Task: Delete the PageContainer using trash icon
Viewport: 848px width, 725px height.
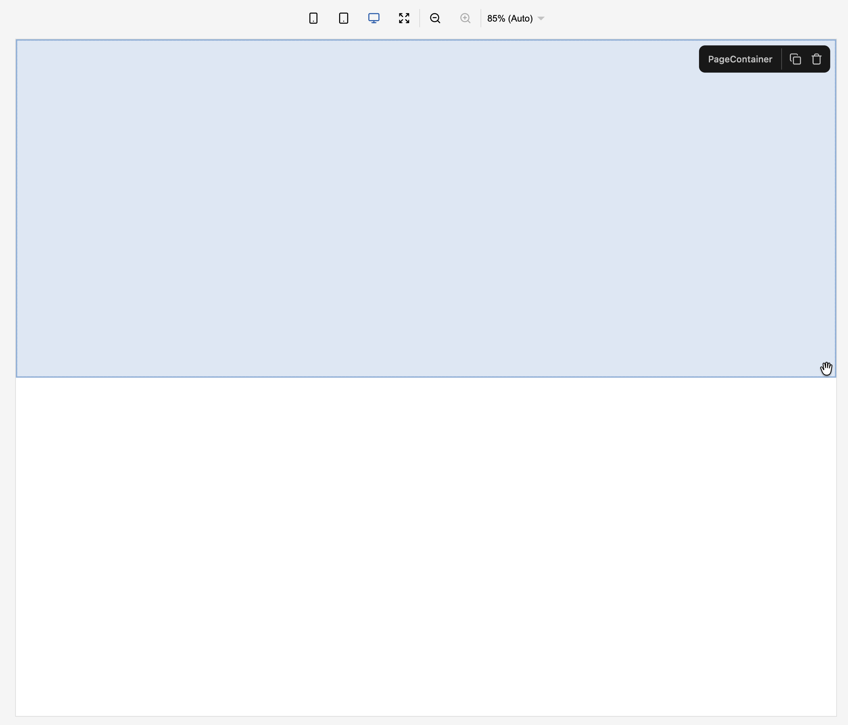Action: tap(817, 59)
